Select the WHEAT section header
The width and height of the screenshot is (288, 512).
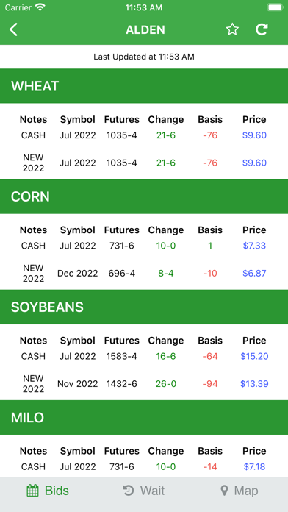pyautogui.click(x=144, y=86)
